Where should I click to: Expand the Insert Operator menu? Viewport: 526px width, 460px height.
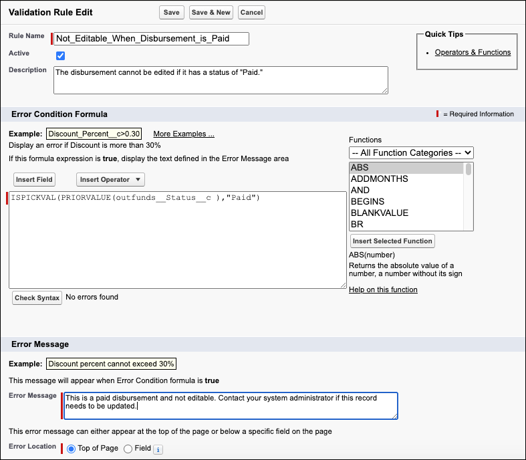(110, 179)
